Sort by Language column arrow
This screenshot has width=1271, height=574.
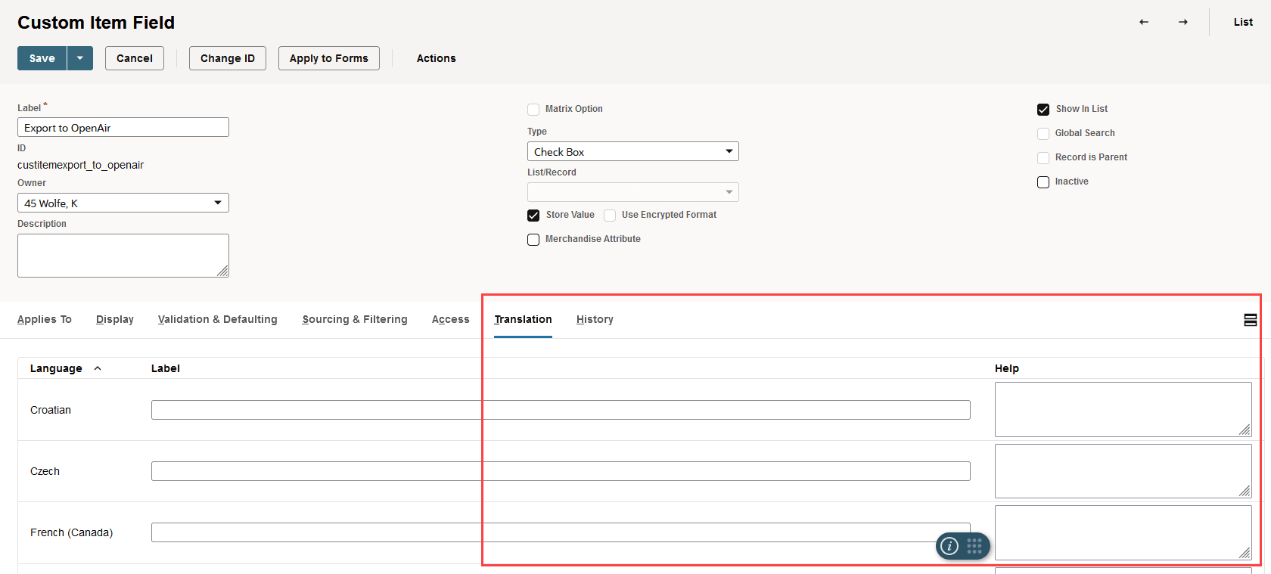(98, 368)
